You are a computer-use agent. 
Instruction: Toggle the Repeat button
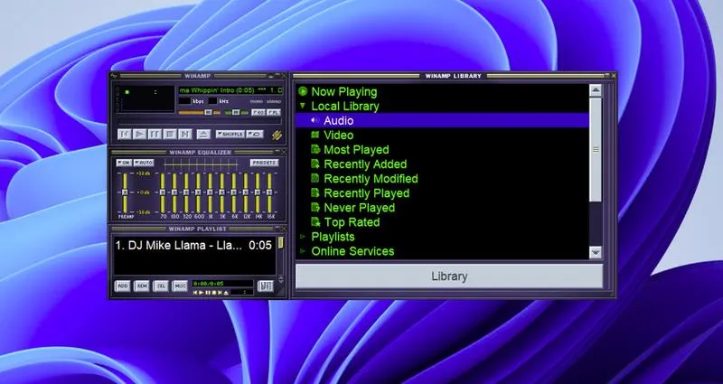click(257, 134)
